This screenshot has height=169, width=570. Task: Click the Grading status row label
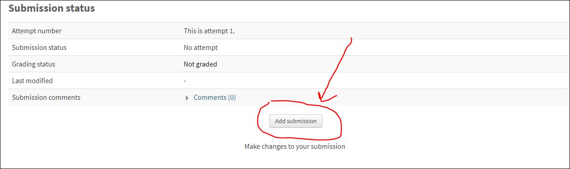(x=33, y=64)
